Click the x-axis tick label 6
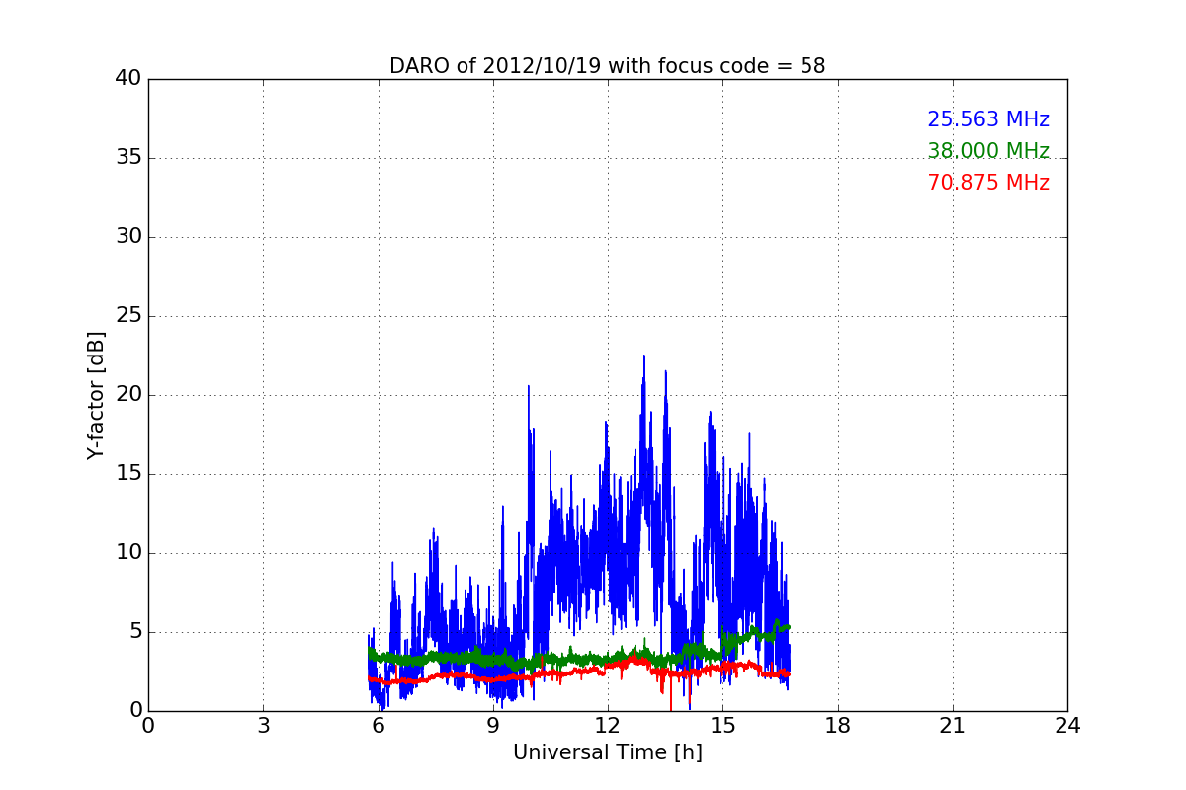 pos(378,726)
